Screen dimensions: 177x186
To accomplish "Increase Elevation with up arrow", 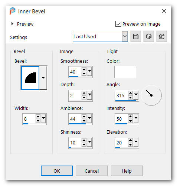I will 130,140.
